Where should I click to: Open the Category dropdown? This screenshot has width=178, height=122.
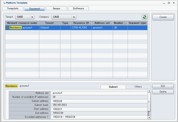tap(64, 17)
